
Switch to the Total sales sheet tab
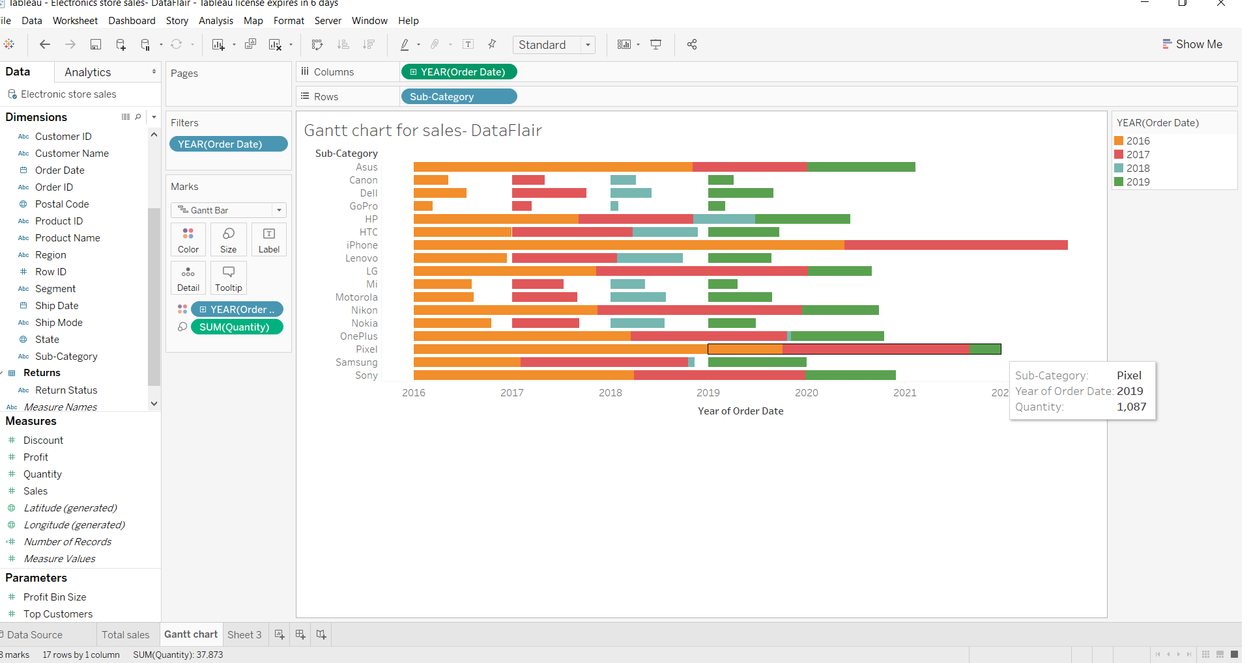[126, 634]
